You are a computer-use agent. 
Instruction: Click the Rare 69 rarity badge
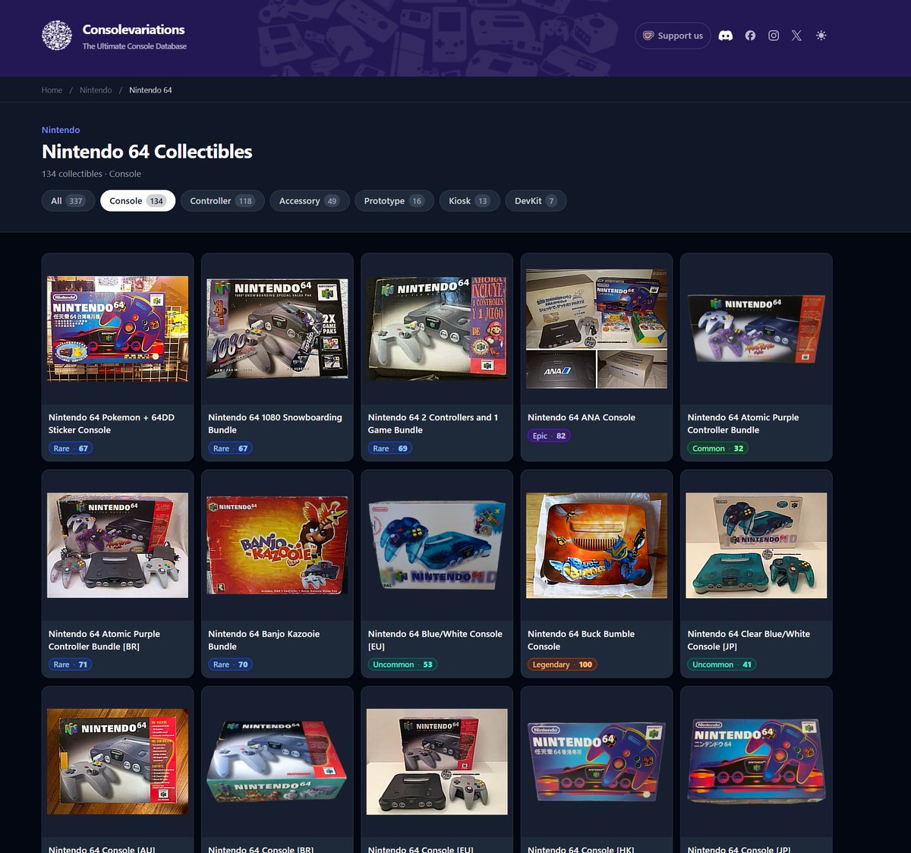pos(390,449)
